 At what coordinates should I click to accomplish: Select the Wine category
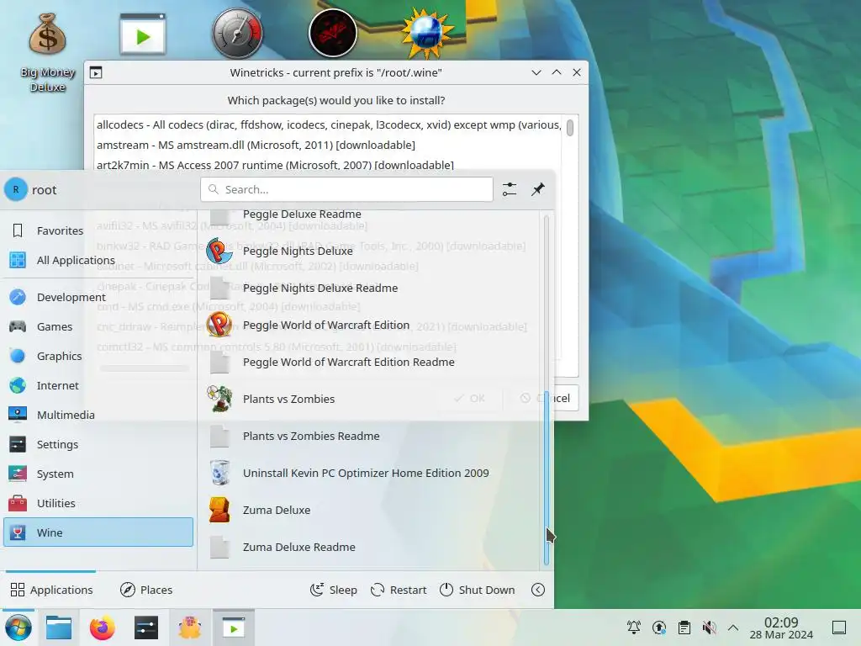click(98, 532)
